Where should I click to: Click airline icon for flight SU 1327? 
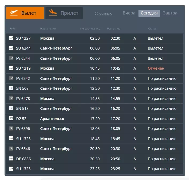pos(11,38)
